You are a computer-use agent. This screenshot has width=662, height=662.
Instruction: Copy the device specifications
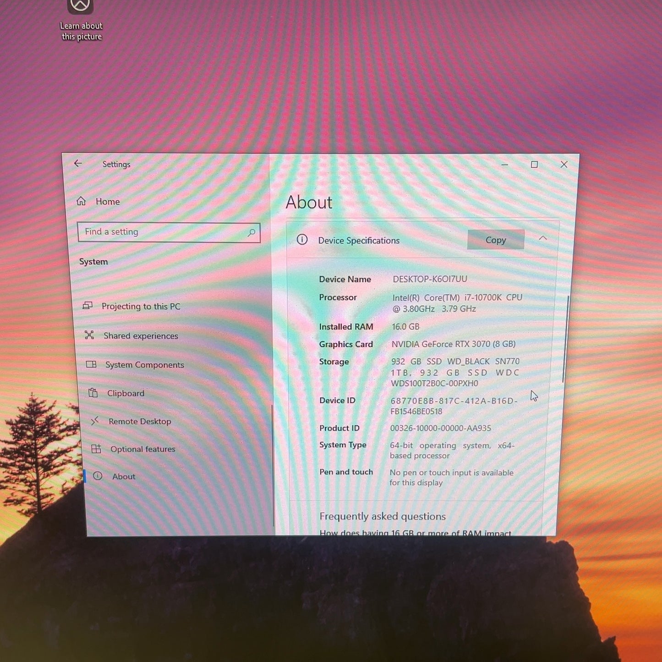(x=496, y=240)
